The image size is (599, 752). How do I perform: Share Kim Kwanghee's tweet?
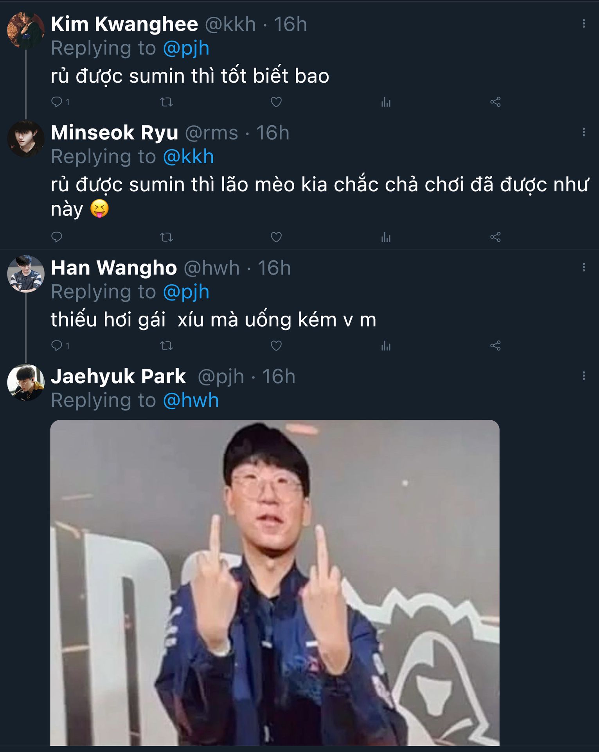click(x=495, y=102)
